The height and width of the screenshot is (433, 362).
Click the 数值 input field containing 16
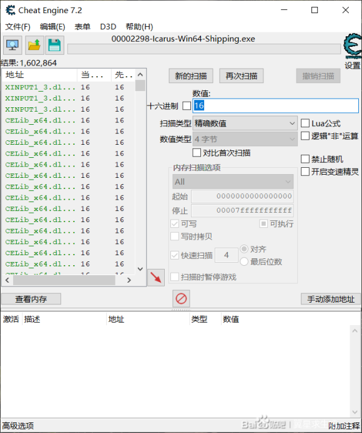(x=275, y=106)
